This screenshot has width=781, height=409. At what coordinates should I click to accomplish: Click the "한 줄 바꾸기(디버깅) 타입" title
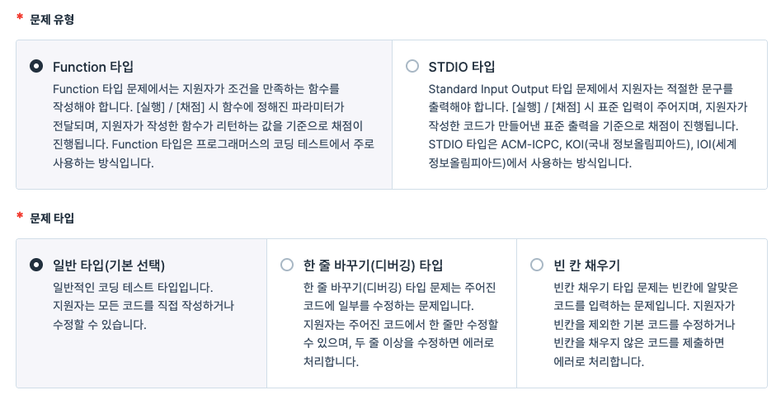click(373, 266)
